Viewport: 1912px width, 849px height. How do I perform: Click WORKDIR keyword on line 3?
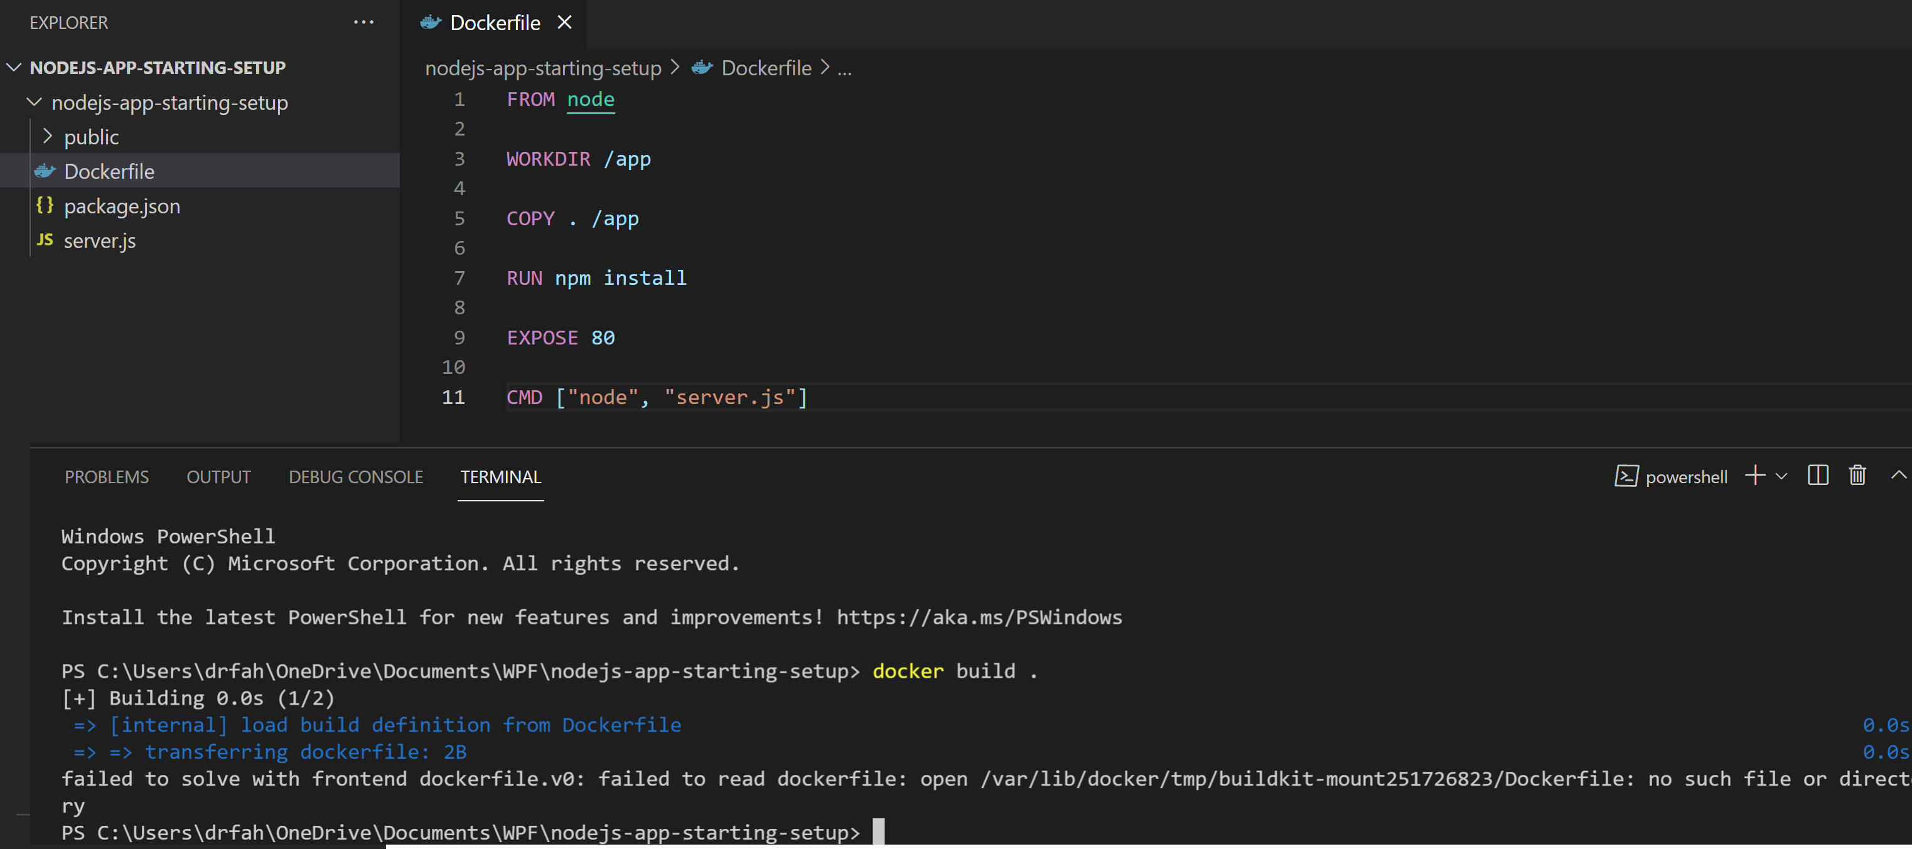click(549, 159)
